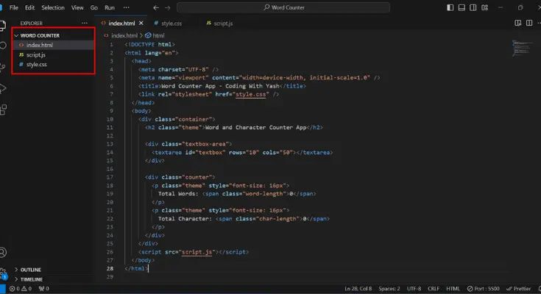
Task: Select index.html in the Explorer
Action: pyautogui.click(x=54, y=45)
